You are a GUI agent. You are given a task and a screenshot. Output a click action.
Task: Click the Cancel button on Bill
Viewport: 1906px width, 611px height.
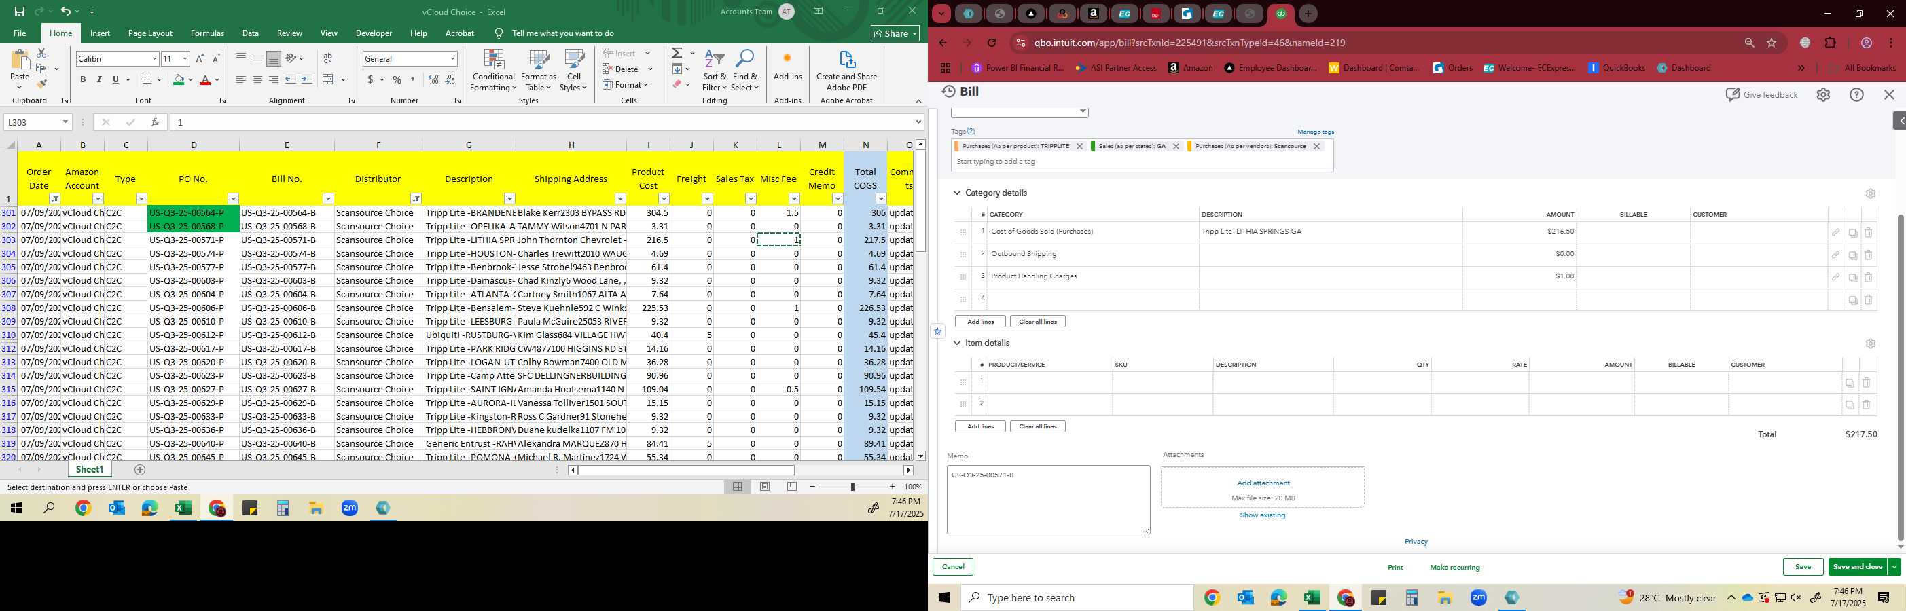click(x=953, y=568)
